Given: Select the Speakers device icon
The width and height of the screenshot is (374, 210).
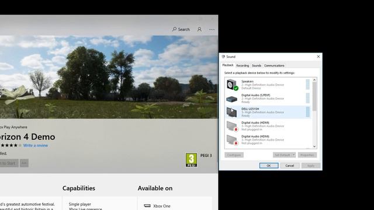Looking at the screenshot, I should (233, 85).
